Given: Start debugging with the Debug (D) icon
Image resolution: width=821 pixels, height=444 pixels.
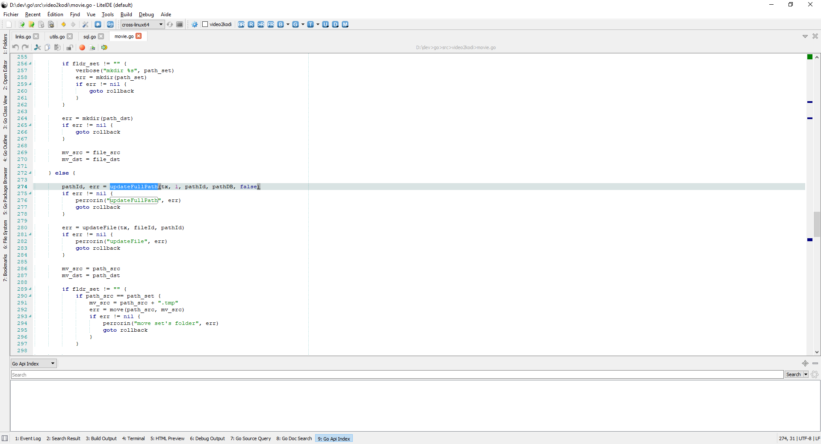Looking at the screenshot, I should coord(335,24).
